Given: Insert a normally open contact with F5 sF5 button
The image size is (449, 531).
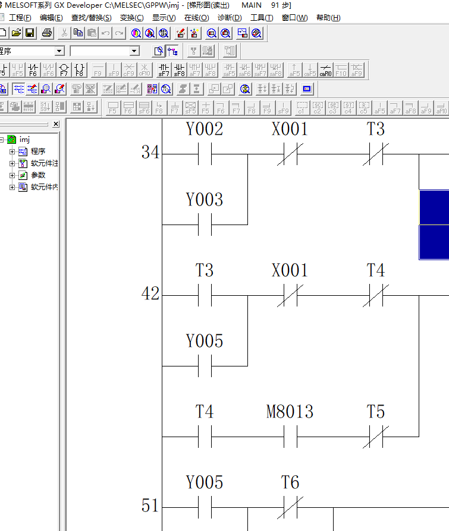Looking at the screenshot, I should 17,69.
